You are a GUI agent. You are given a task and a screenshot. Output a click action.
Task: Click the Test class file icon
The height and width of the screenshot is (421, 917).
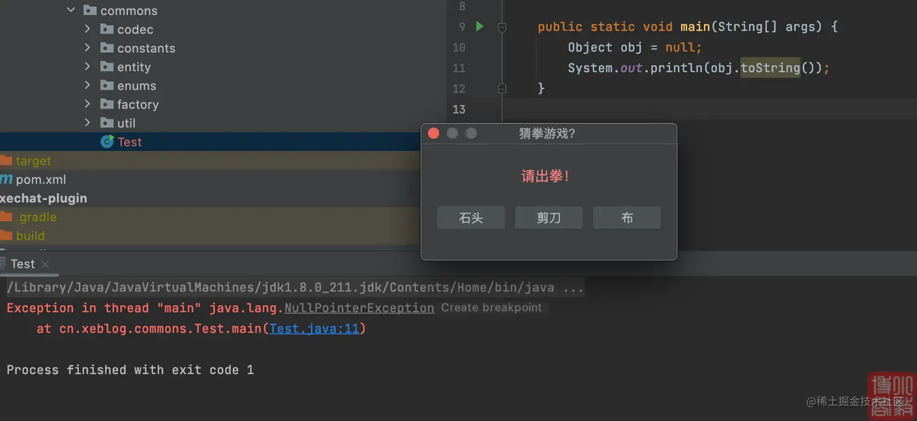pyautogui.click(x=107, y=142)
